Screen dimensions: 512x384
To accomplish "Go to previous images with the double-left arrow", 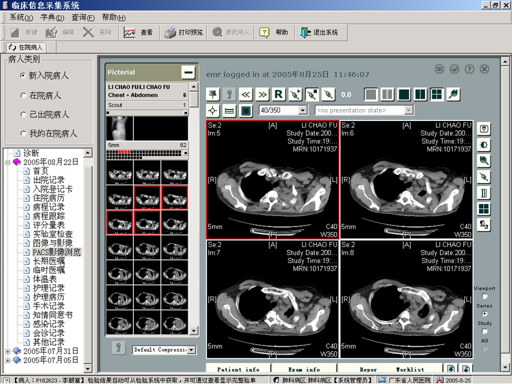I will [246, 95].
